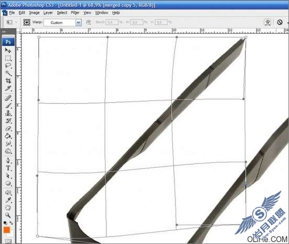Screen dimensions: 289x244
Task: Open the File menu
Action: pyautogui.click(x=12, y=13)
